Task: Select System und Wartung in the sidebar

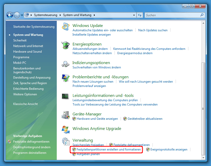Action: (28, 35)
